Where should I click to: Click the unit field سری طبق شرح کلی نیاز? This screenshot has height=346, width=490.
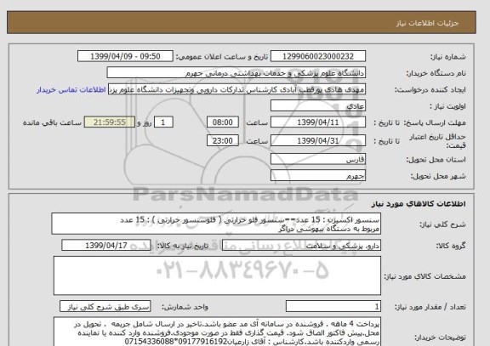105,307
